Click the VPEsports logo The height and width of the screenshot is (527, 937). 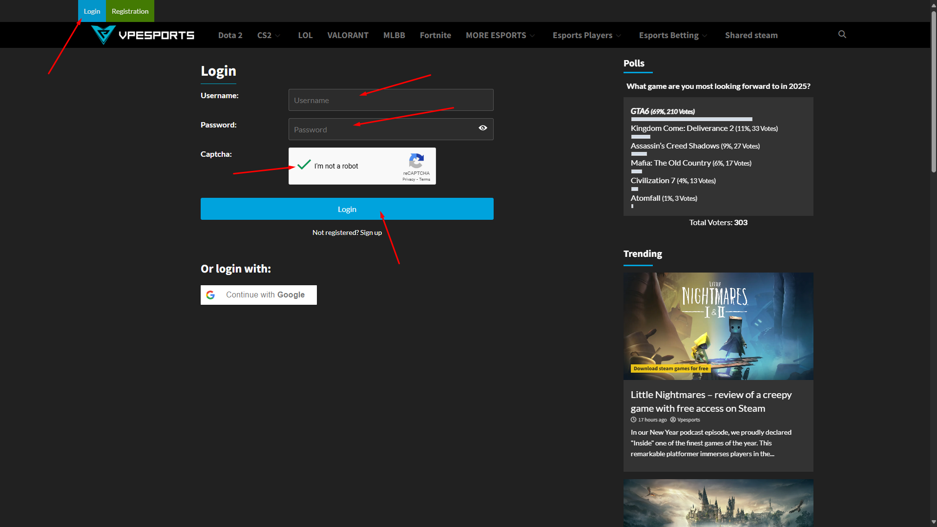[x=143, y=35]
